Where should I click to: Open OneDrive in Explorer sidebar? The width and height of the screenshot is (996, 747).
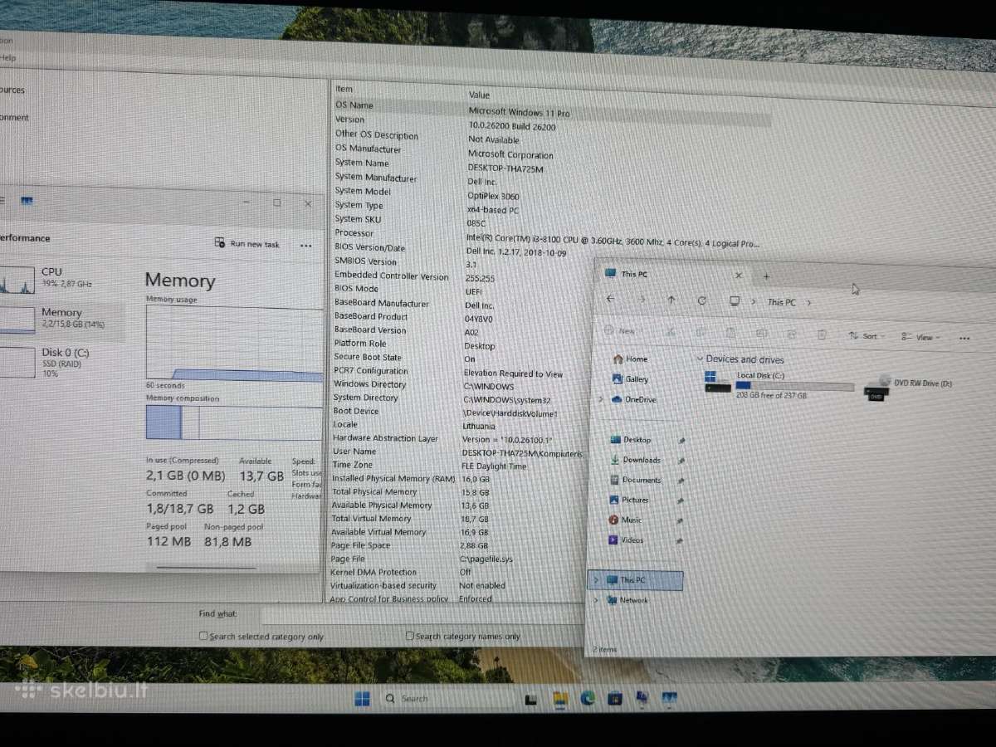(633, 399)
